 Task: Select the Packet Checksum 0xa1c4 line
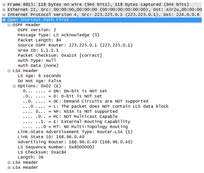pos(60,56)
